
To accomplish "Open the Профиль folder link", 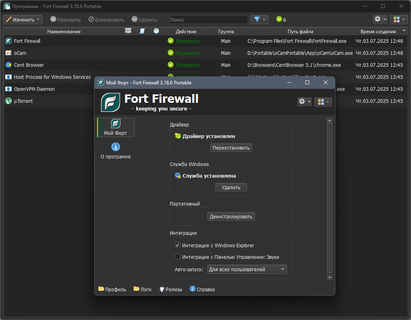I will (x=112, y=289).
